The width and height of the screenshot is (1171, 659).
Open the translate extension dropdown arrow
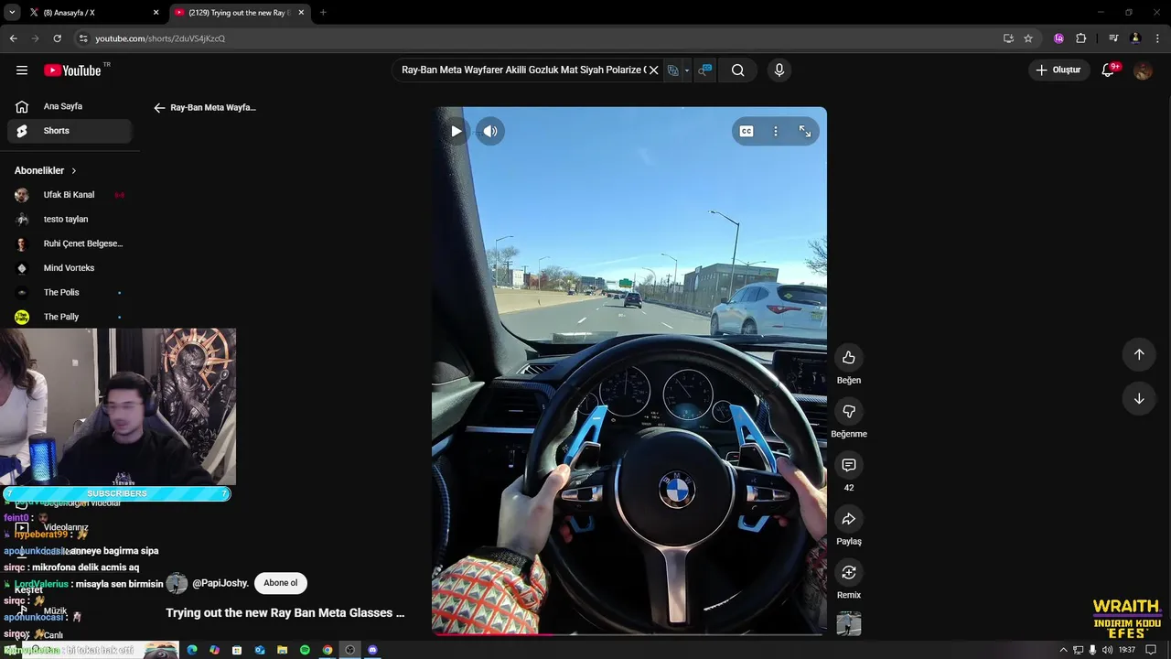[x=687, y=70]
